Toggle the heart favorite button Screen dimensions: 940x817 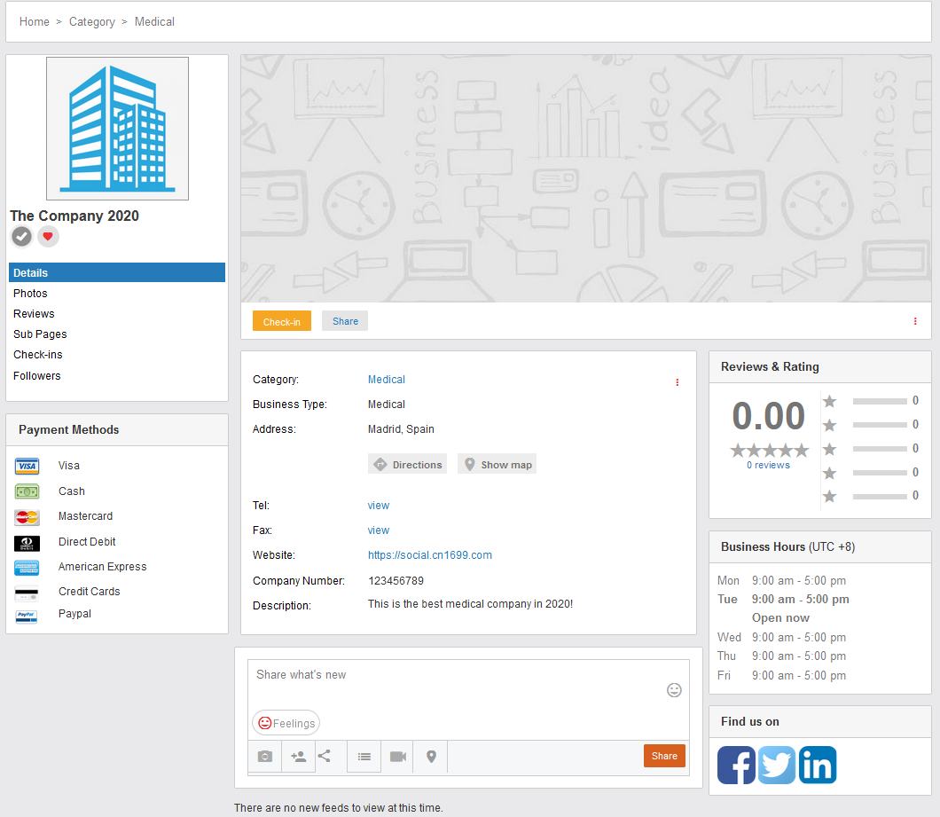(48, 237)
